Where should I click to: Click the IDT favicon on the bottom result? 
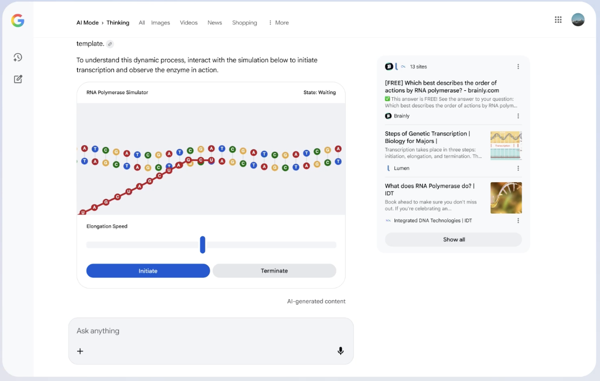(x=389, y=220)
